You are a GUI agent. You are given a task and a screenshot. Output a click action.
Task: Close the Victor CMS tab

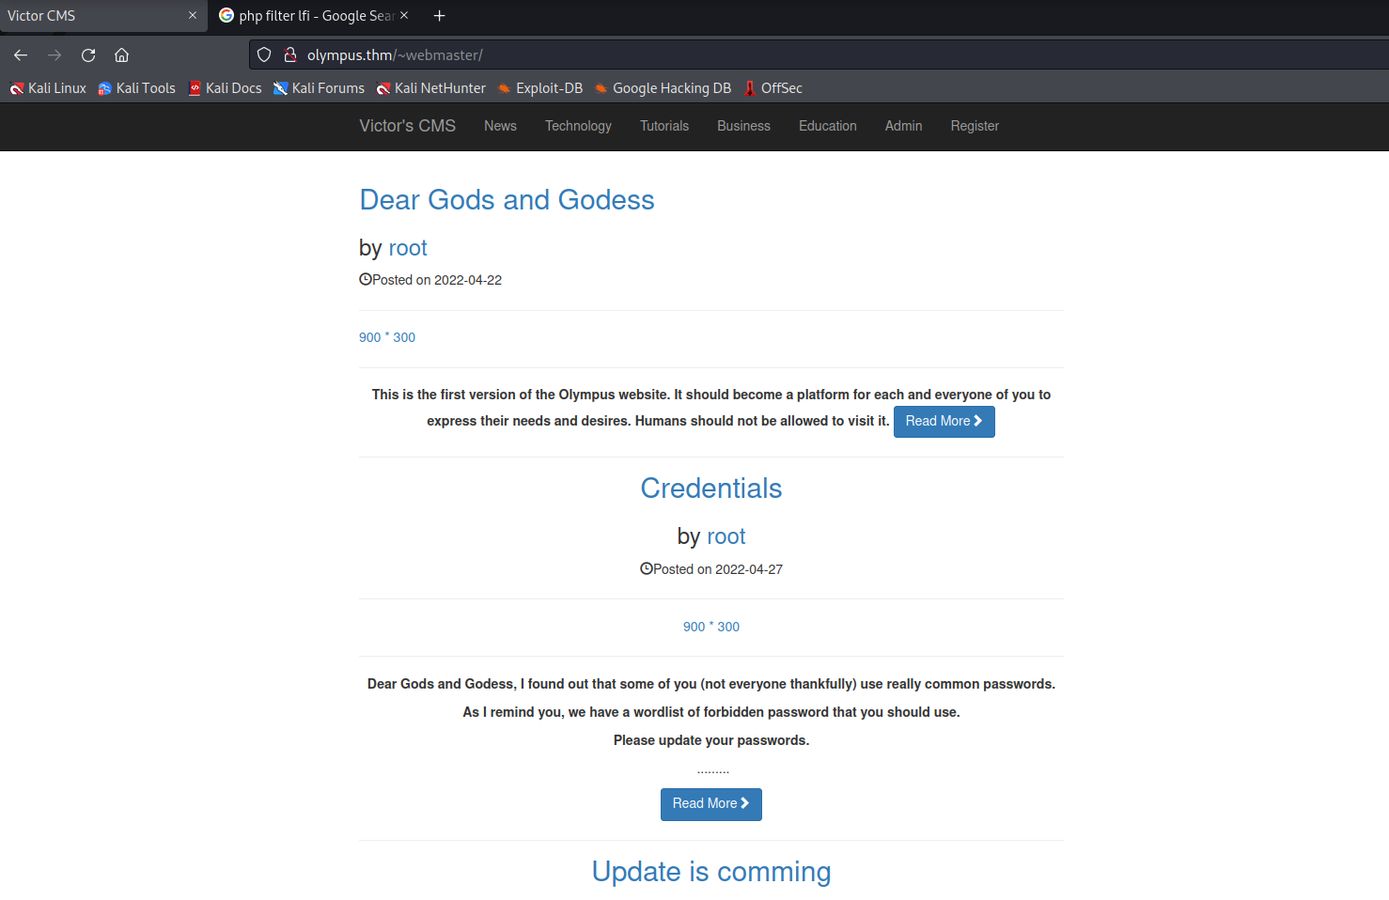tap(193, 16)
